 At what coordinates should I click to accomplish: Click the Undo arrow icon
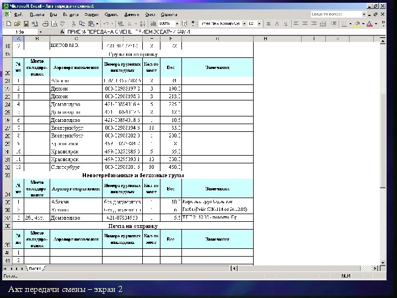(106, 24)
